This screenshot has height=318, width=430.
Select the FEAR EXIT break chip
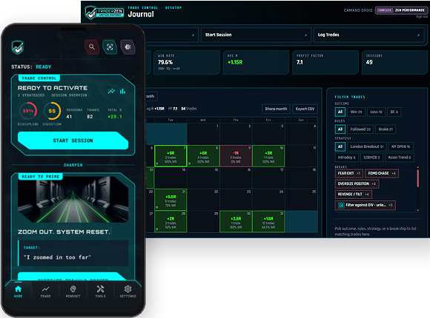(x=349, y=173)
